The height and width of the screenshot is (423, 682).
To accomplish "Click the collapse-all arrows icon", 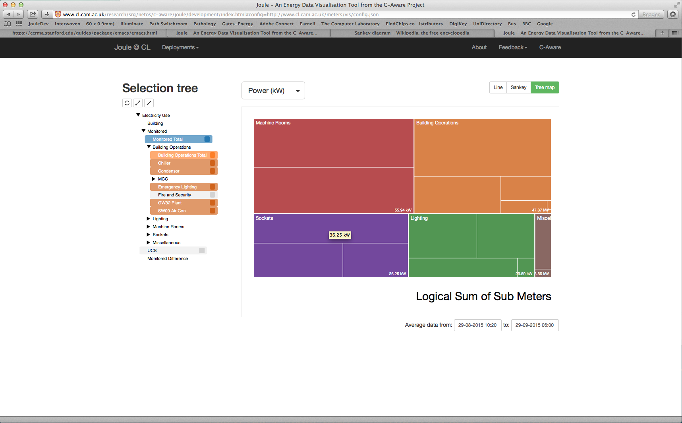I will 149,103.
